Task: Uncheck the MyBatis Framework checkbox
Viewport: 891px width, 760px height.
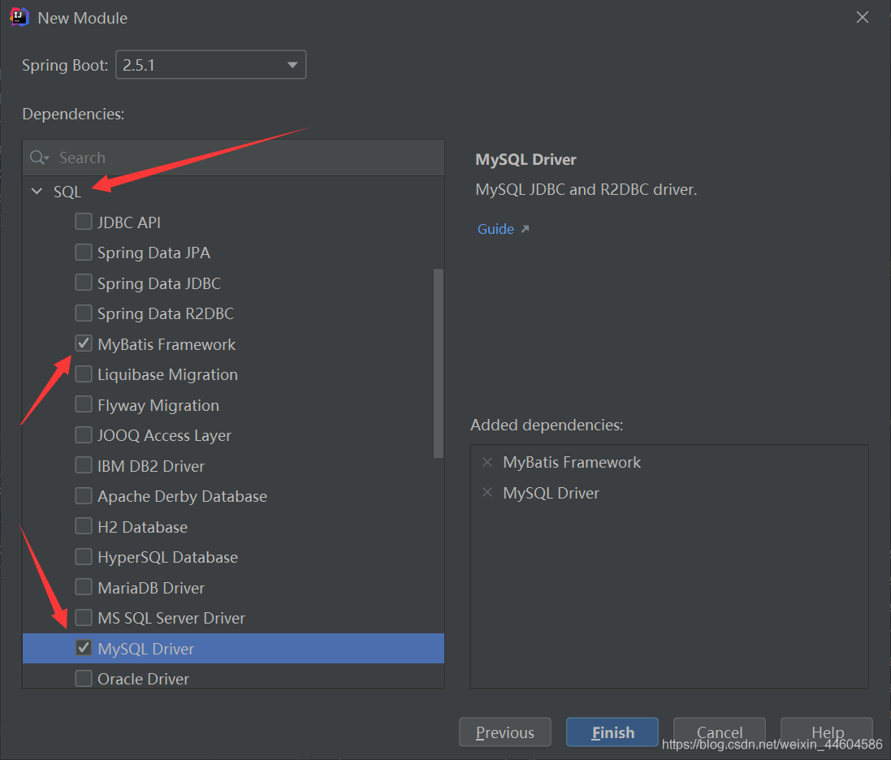Action: coord(84,343)
